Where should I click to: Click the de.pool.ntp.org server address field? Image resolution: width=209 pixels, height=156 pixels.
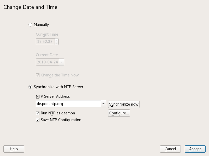tap(68, 104)
